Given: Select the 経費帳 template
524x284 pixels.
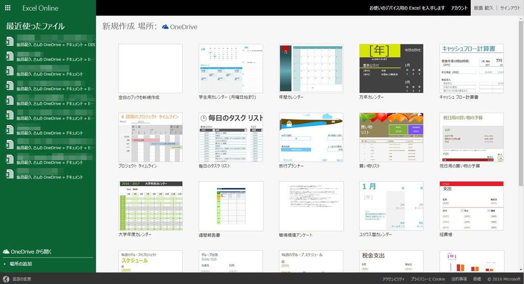Looking at the screenshot, I should [x=471, y=206].
